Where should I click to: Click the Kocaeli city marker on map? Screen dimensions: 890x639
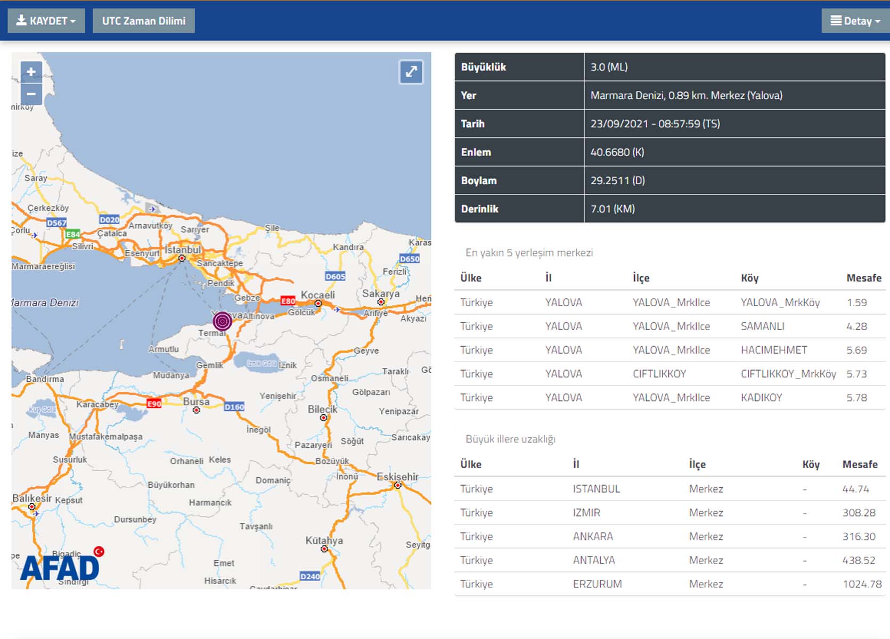tap(318, 304)
